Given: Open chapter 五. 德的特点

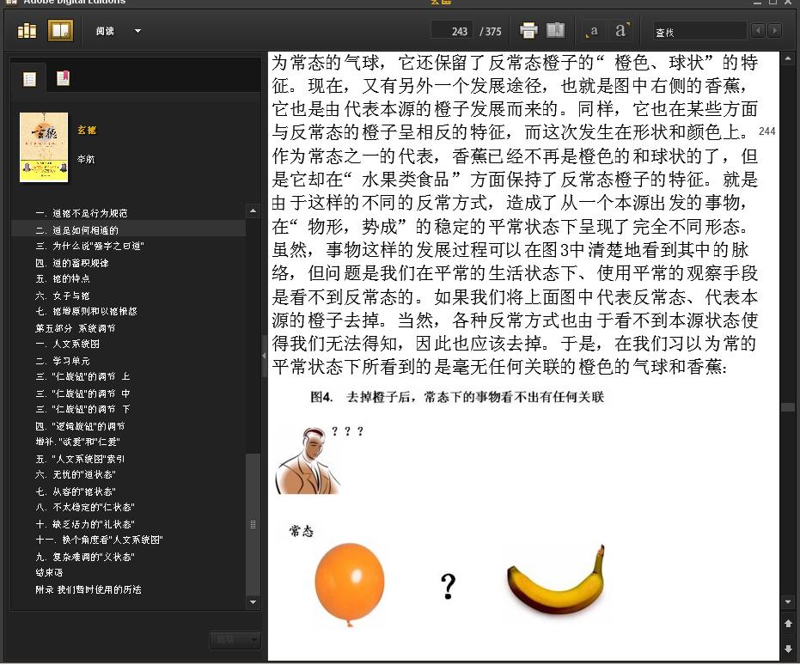Looking at the screenshot, I should (63, 278).
